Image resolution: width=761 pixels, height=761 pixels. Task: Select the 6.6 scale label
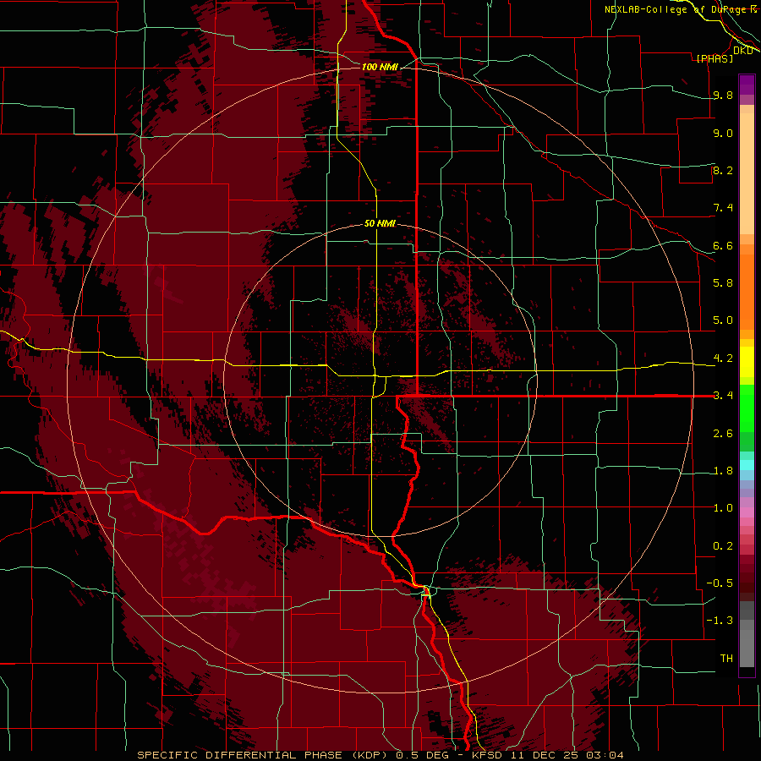(x=723, y=246)
